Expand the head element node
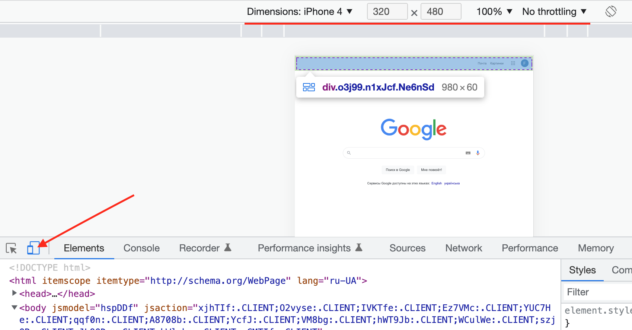 (x=15, y=293)
